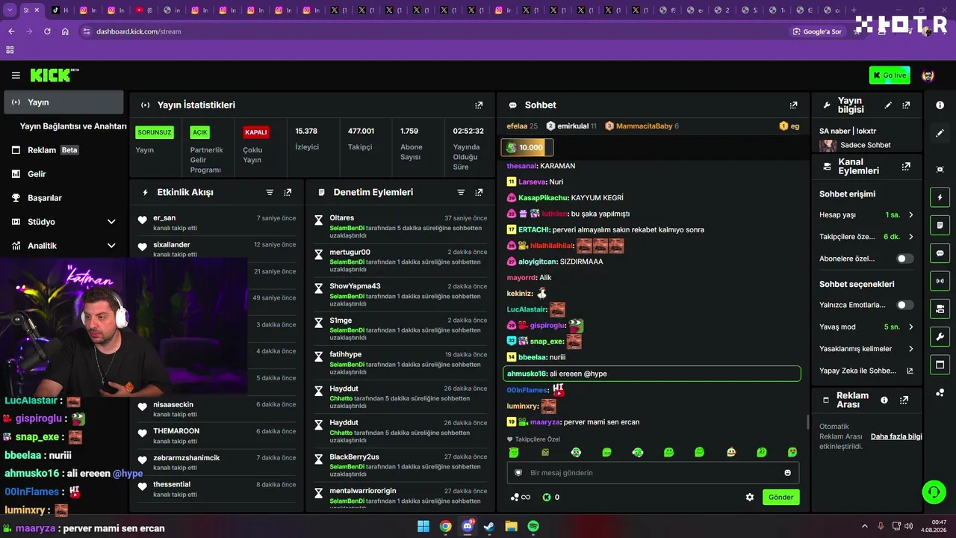The image size is (956, 538).
Task: Toggle Yalnızca Emotlarla chat mode
Action: [904, 305]
